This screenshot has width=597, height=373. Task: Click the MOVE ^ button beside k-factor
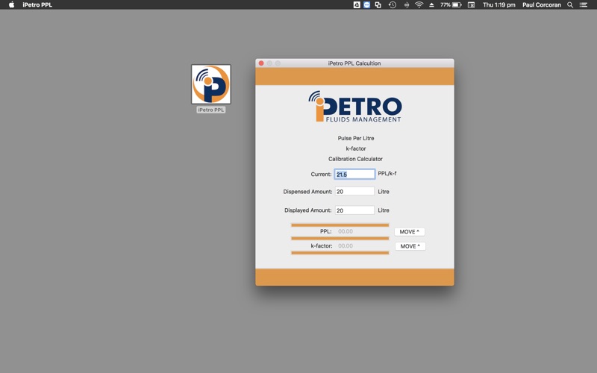pyautogui.click(x=410, y=246)
